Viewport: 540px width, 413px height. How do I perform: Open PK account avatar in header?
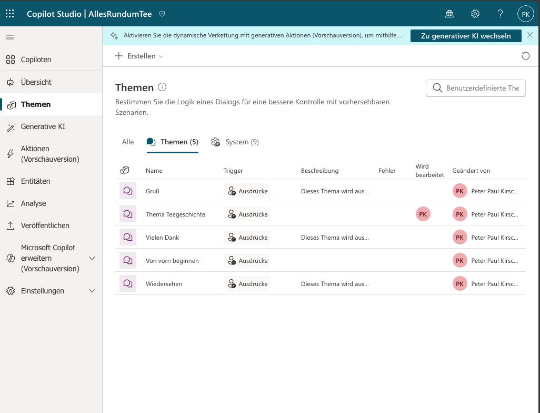coord(526,14)
